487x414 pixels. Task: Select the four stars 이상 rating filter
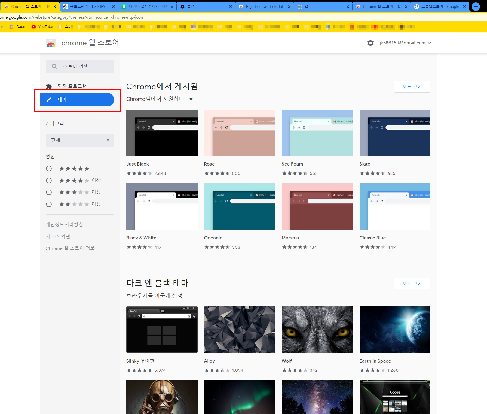49,181
